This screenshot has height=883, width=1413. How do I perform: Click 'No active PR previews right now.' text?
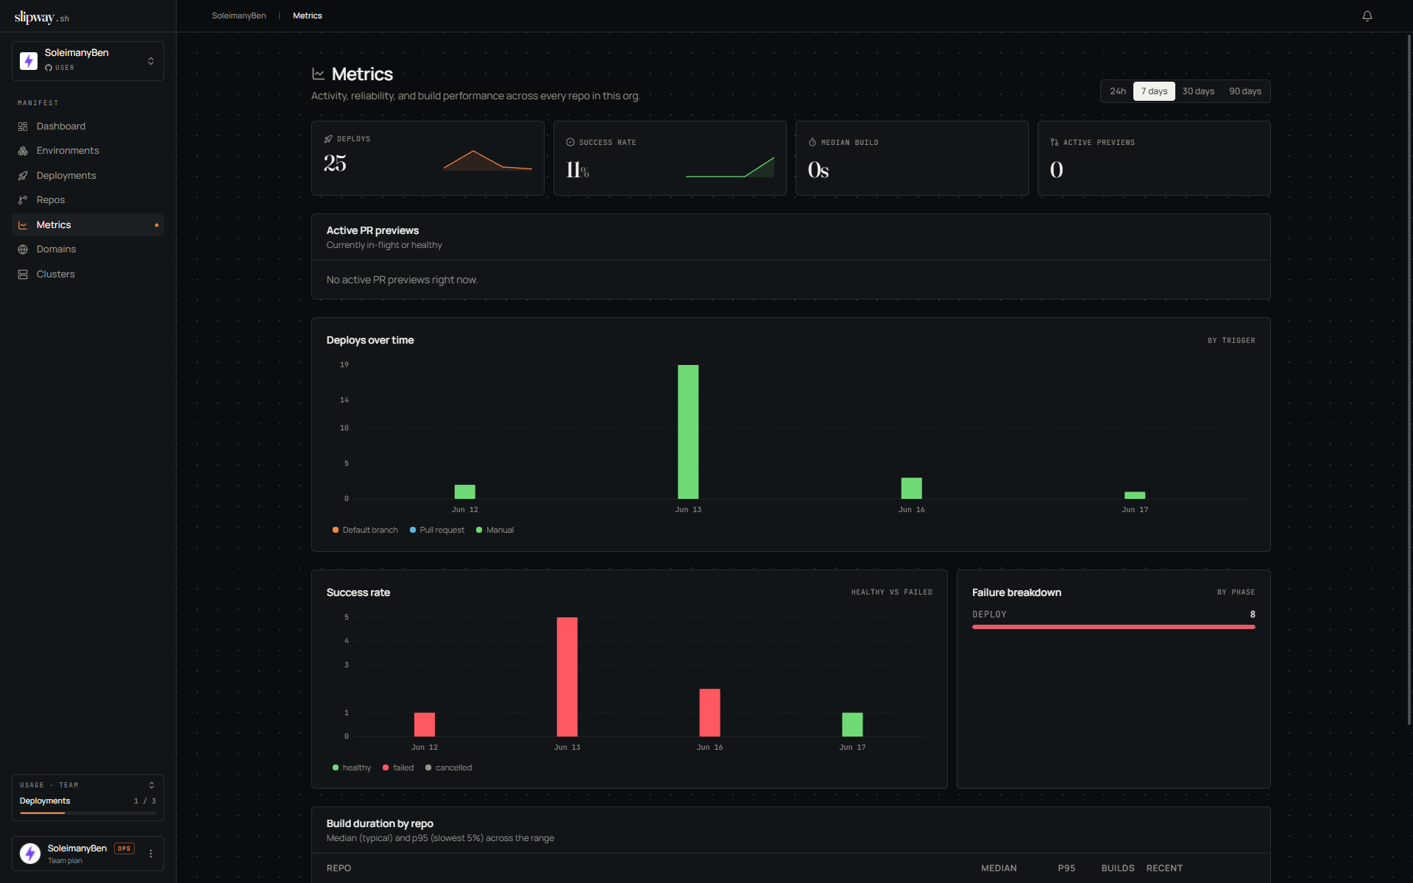point(402,280)
